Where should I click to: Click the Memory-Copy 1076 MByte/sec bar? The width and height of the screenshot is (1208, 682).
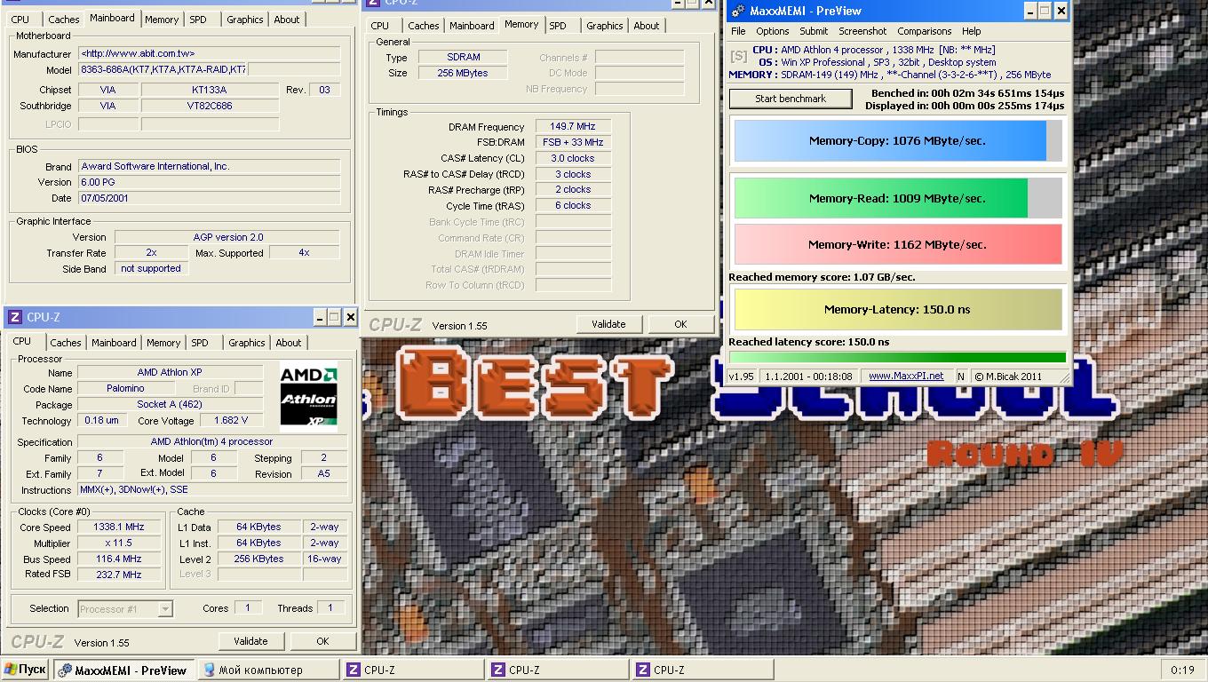898,140
